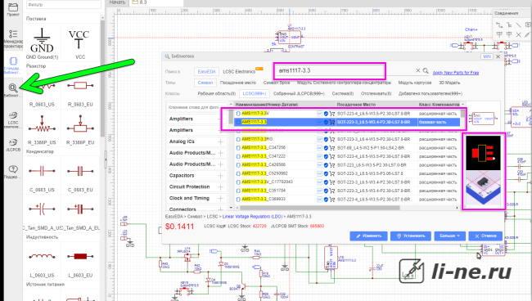Open the Design Manager sidebar icon
Image resolution: width=532 pixels, height=301 pixels.
13,38
